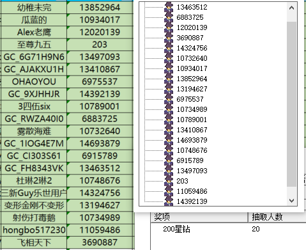Select winner ID 6975537 in the list
The width and height of the screenshot is (306, 250).
point(190,99)
